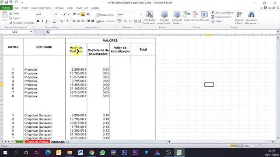The height and width of the screenshot is (157, 280).
Task: Click the Save icon in quick access toolbar
Action: click(x=6, y=2)
